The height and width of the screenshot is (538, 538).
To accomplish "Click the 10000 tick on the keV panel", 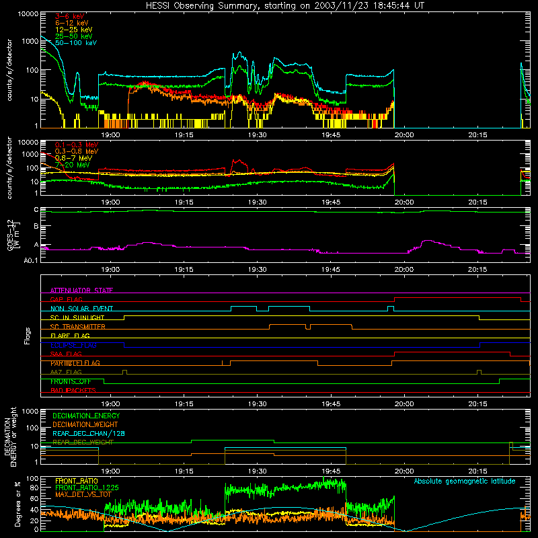I will coord(28,13).
